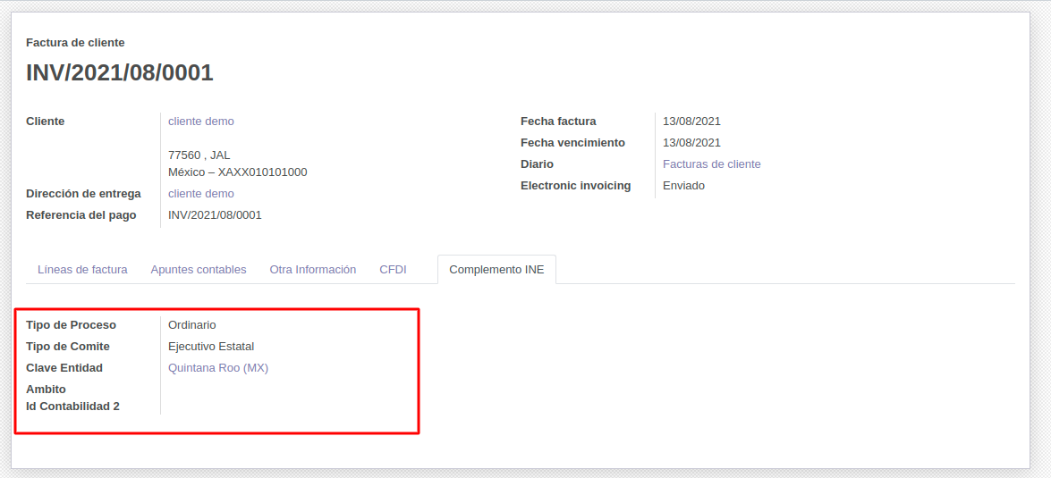1051x478 pixels.
Task: Click the Id Contabilidad 2 label
Action: pyautogui.click(x=72, y=407)
